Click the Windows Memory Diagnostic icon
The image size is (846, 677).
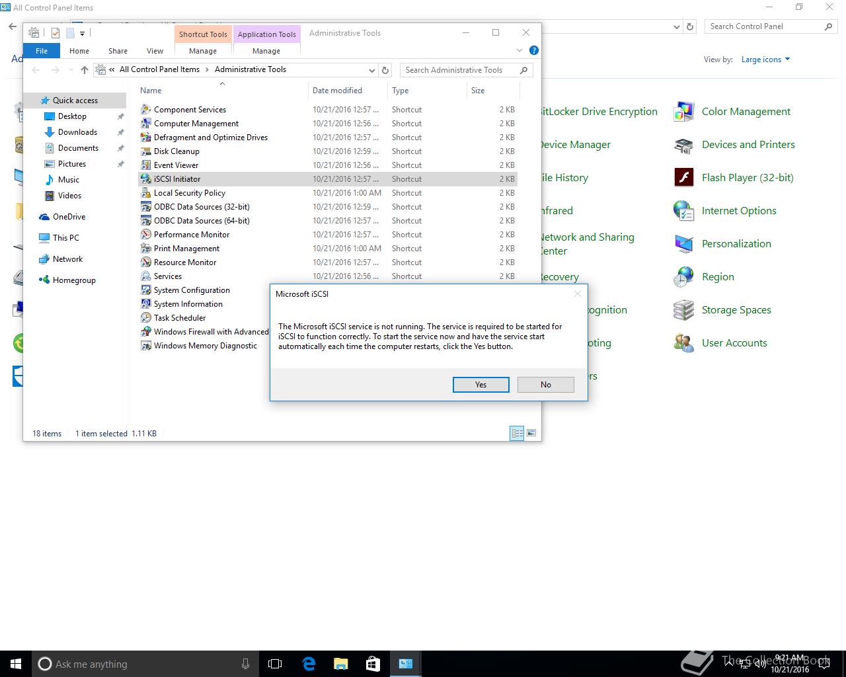[146, 346]
